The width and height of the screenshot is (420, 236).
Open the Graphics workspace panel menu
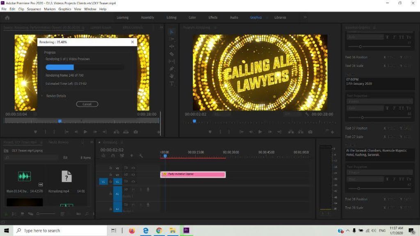(267, 18)
